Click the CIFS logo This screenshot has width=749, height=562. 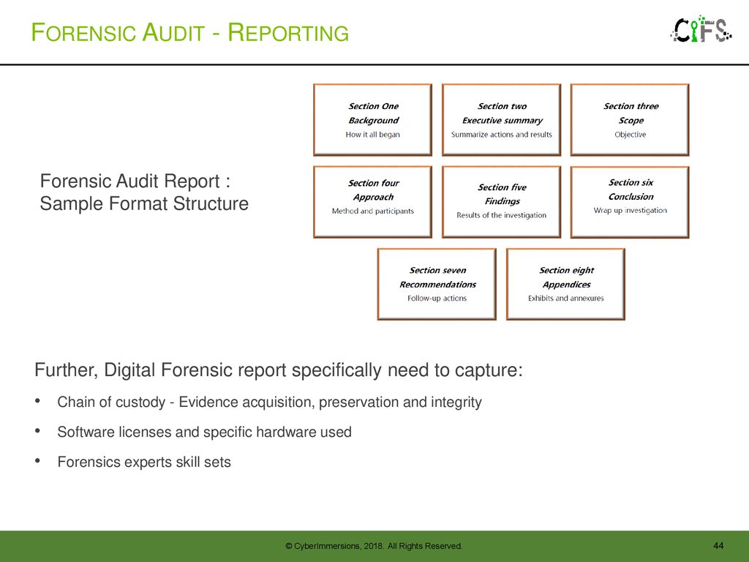click(x=701, y=29)
